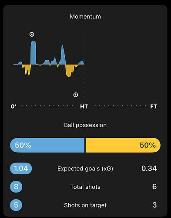Tap the large yellow momentum dip near halftime

tap(70, 71)
